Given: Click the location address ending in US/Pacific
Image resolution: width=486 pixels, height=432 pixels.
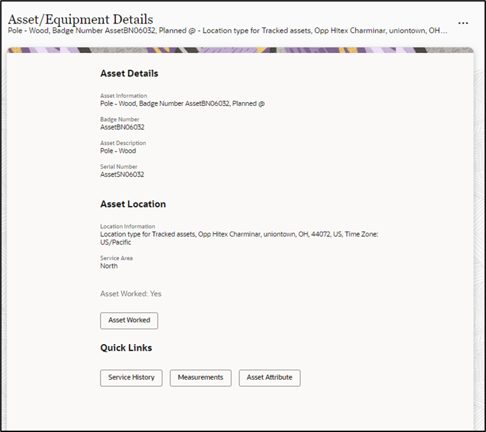Looking at the screenshot, I should pos(239,238).
